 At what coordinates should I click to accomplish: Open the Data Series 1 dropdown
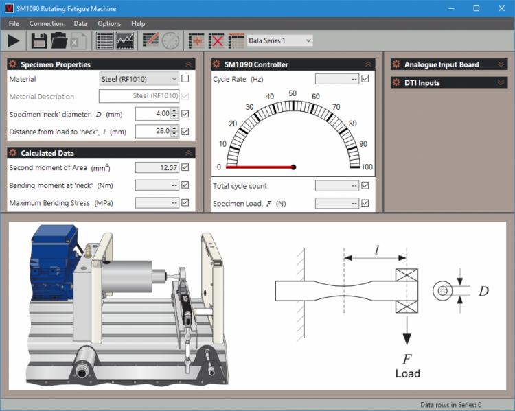(279, 40)
